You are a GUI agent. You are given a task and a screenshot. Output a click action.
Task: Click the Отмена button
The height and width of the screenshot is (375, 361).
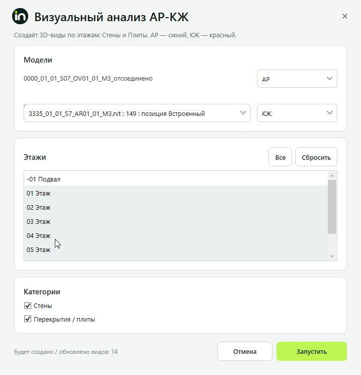(x=244, y=351)
